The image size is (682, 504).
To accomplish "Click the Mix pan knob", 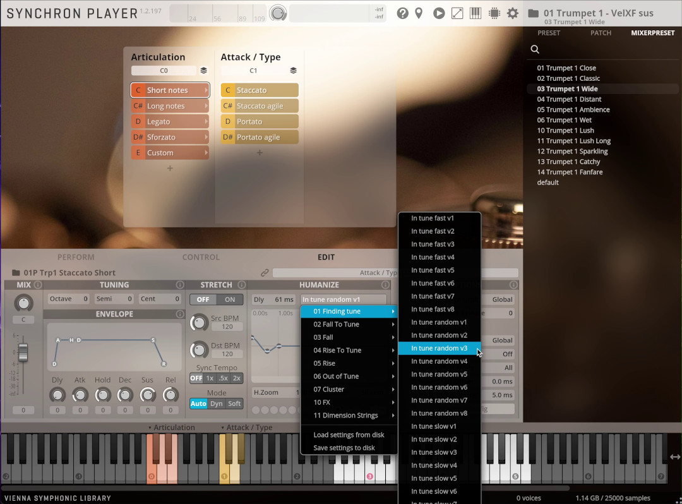I will coord(23,303).
